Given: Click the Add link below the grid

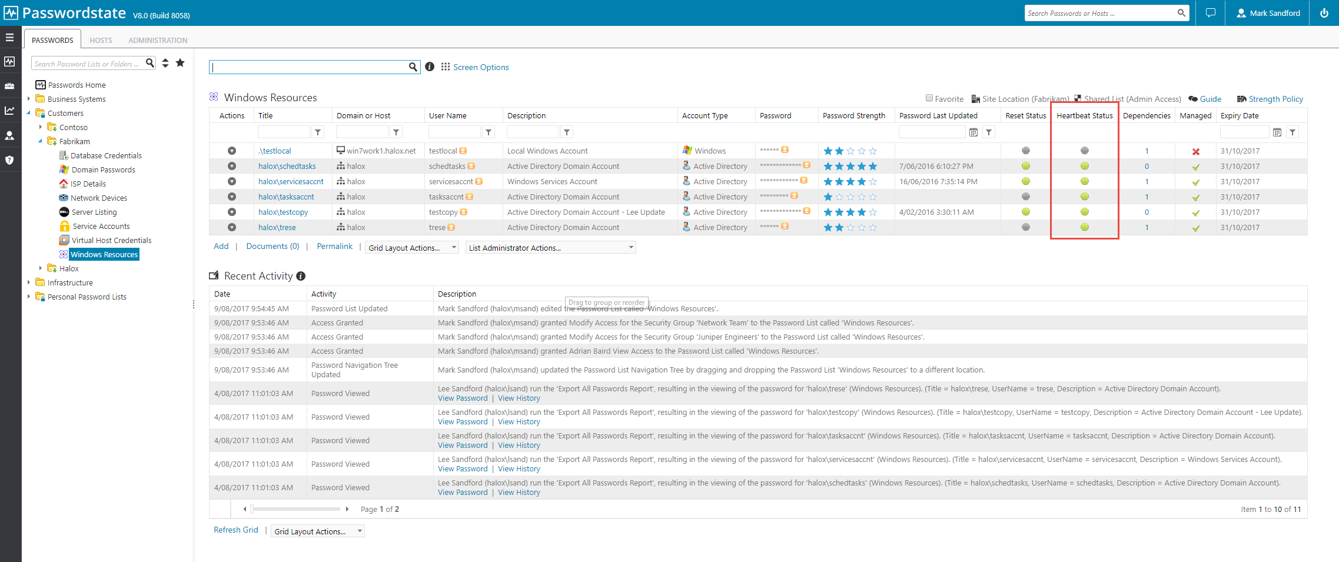Looking at the screenshot, I should pyautogui.click(x=221, y=246).
